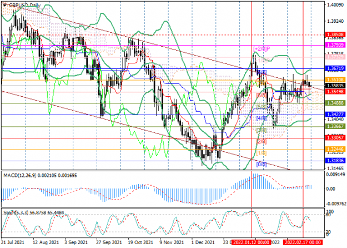Select the GBPUSD,Daily chart title
Image resolution: width=347 pixels, height=248 pixels.
click(24, 5)
